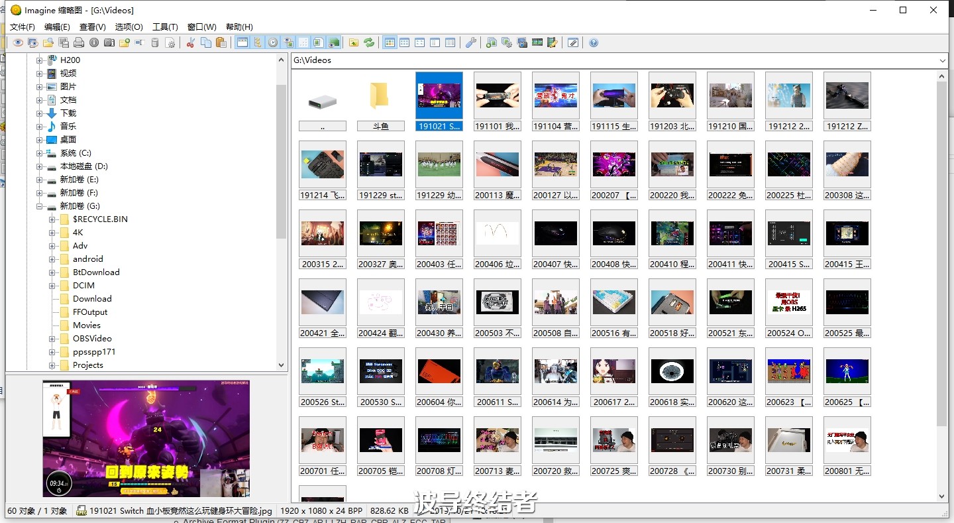Show file information with the round i icon
This screenshot has height=523, width=954.
coord(94,42)
